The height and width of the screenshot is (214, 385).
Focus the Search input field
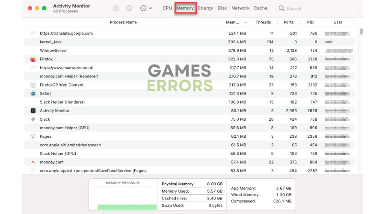click(317, 9)
